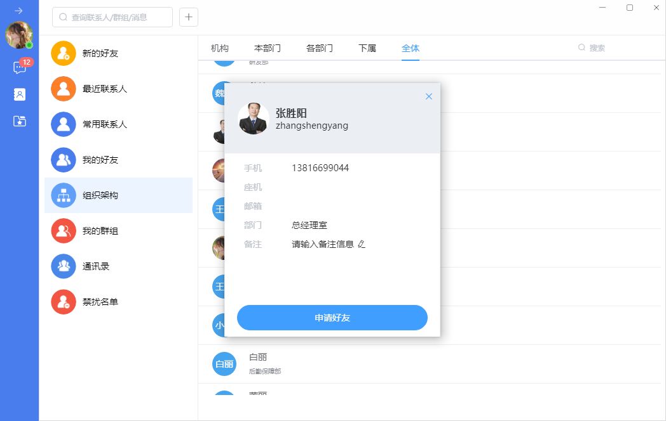Open the messages icon with badge 12
666x421 pixels.
click(x=20, y=68)
